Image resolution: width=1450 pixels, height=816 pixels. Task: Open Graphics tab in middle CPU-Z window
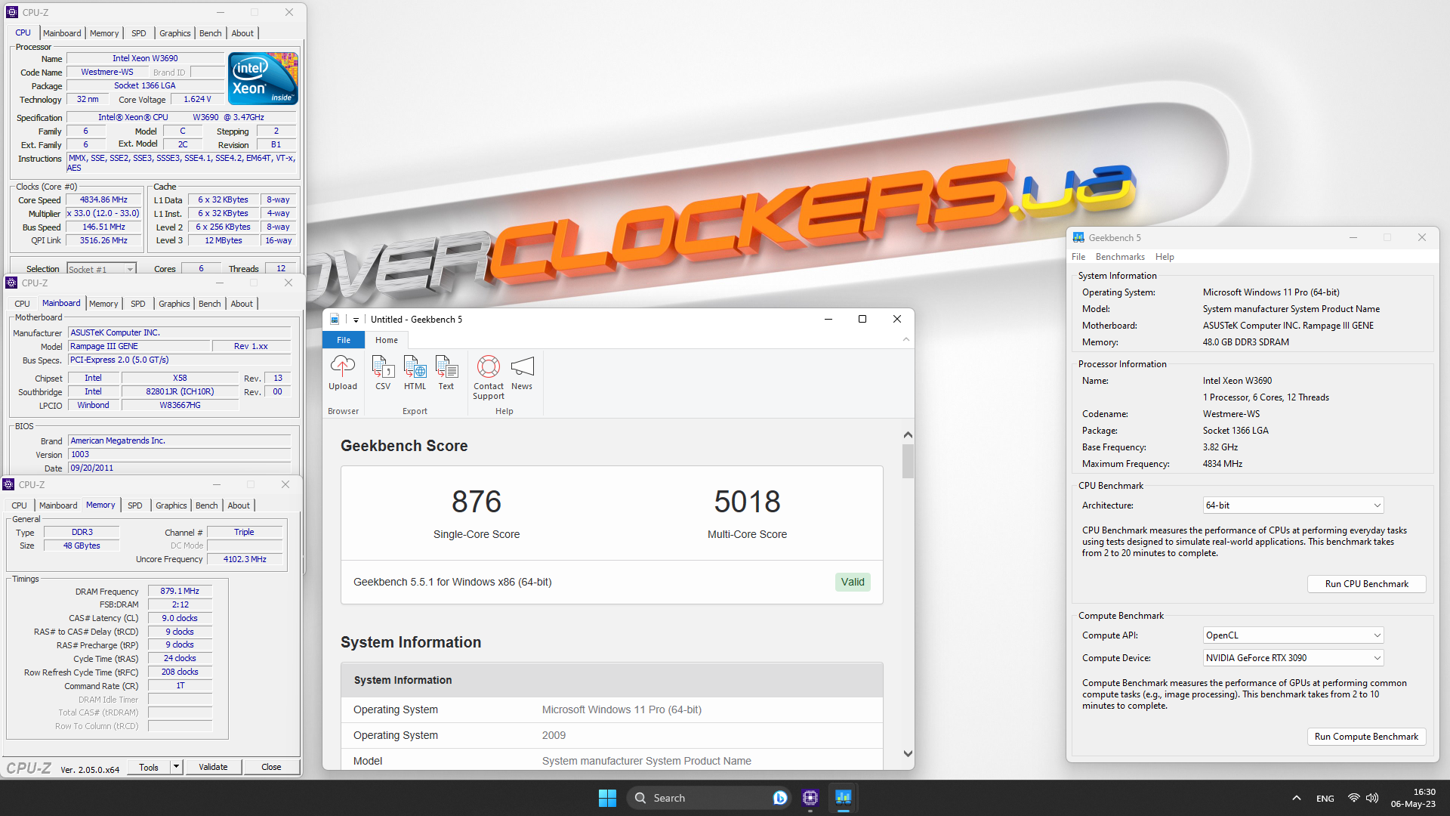[174, 304]
